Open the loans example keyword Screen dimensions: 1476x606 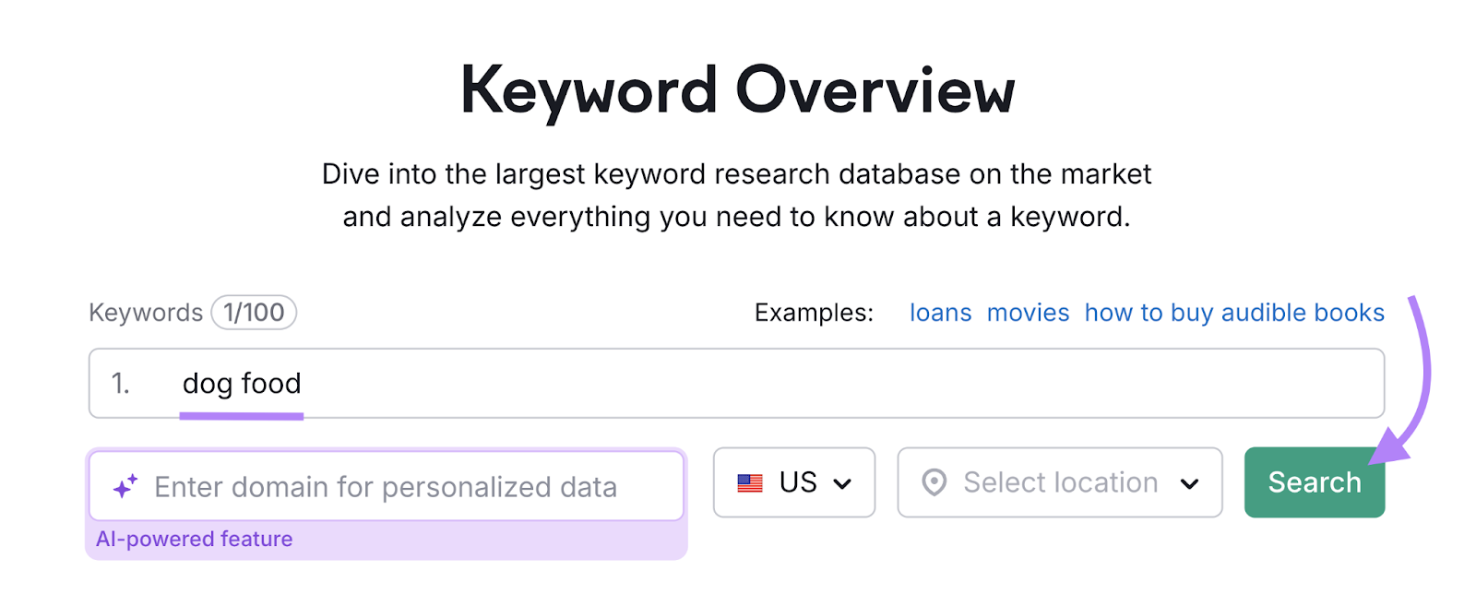click(940, 313)
